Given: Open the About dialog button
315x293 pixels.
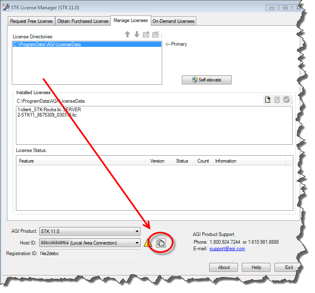Looking at the screenshot, I should 223,267.
